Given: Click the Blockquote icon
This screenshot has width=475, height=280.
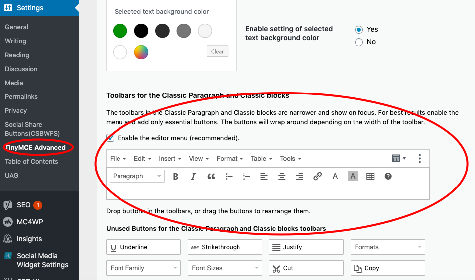Looking at the screenshot, I should pyautogui.click(x=211, y=176).
